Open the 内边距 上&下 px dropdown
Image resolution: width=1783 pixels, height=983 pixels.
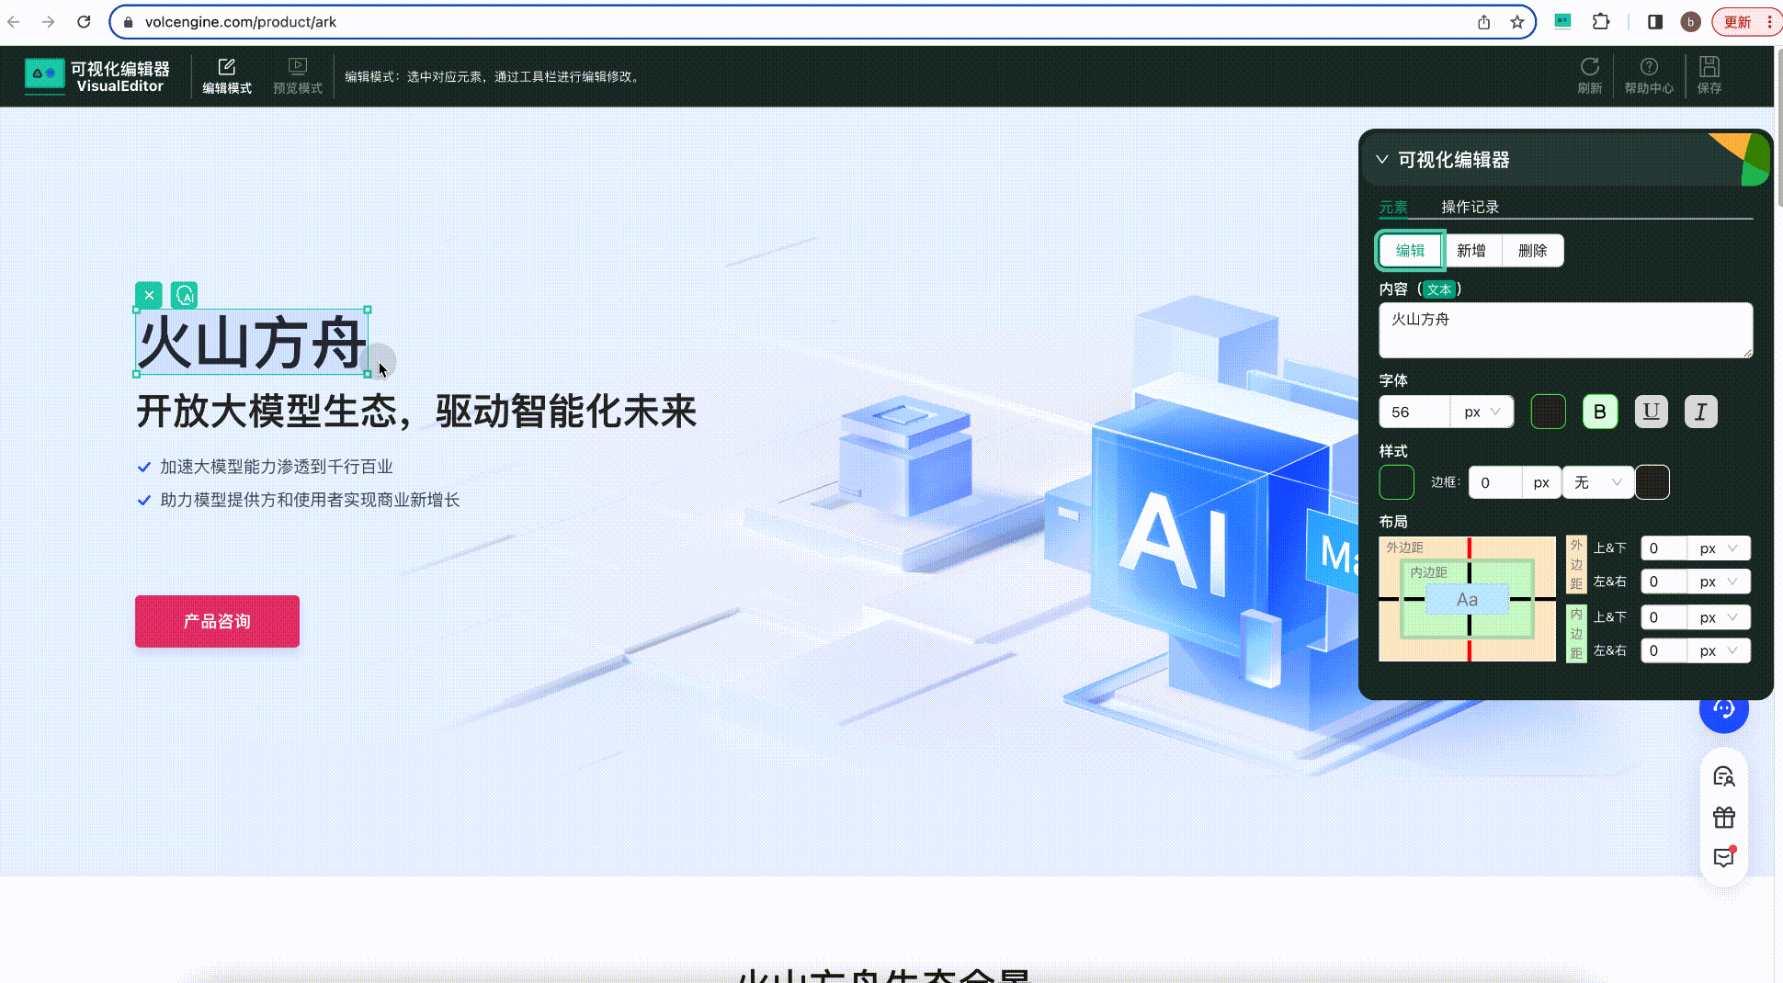tap(1719, 617)
